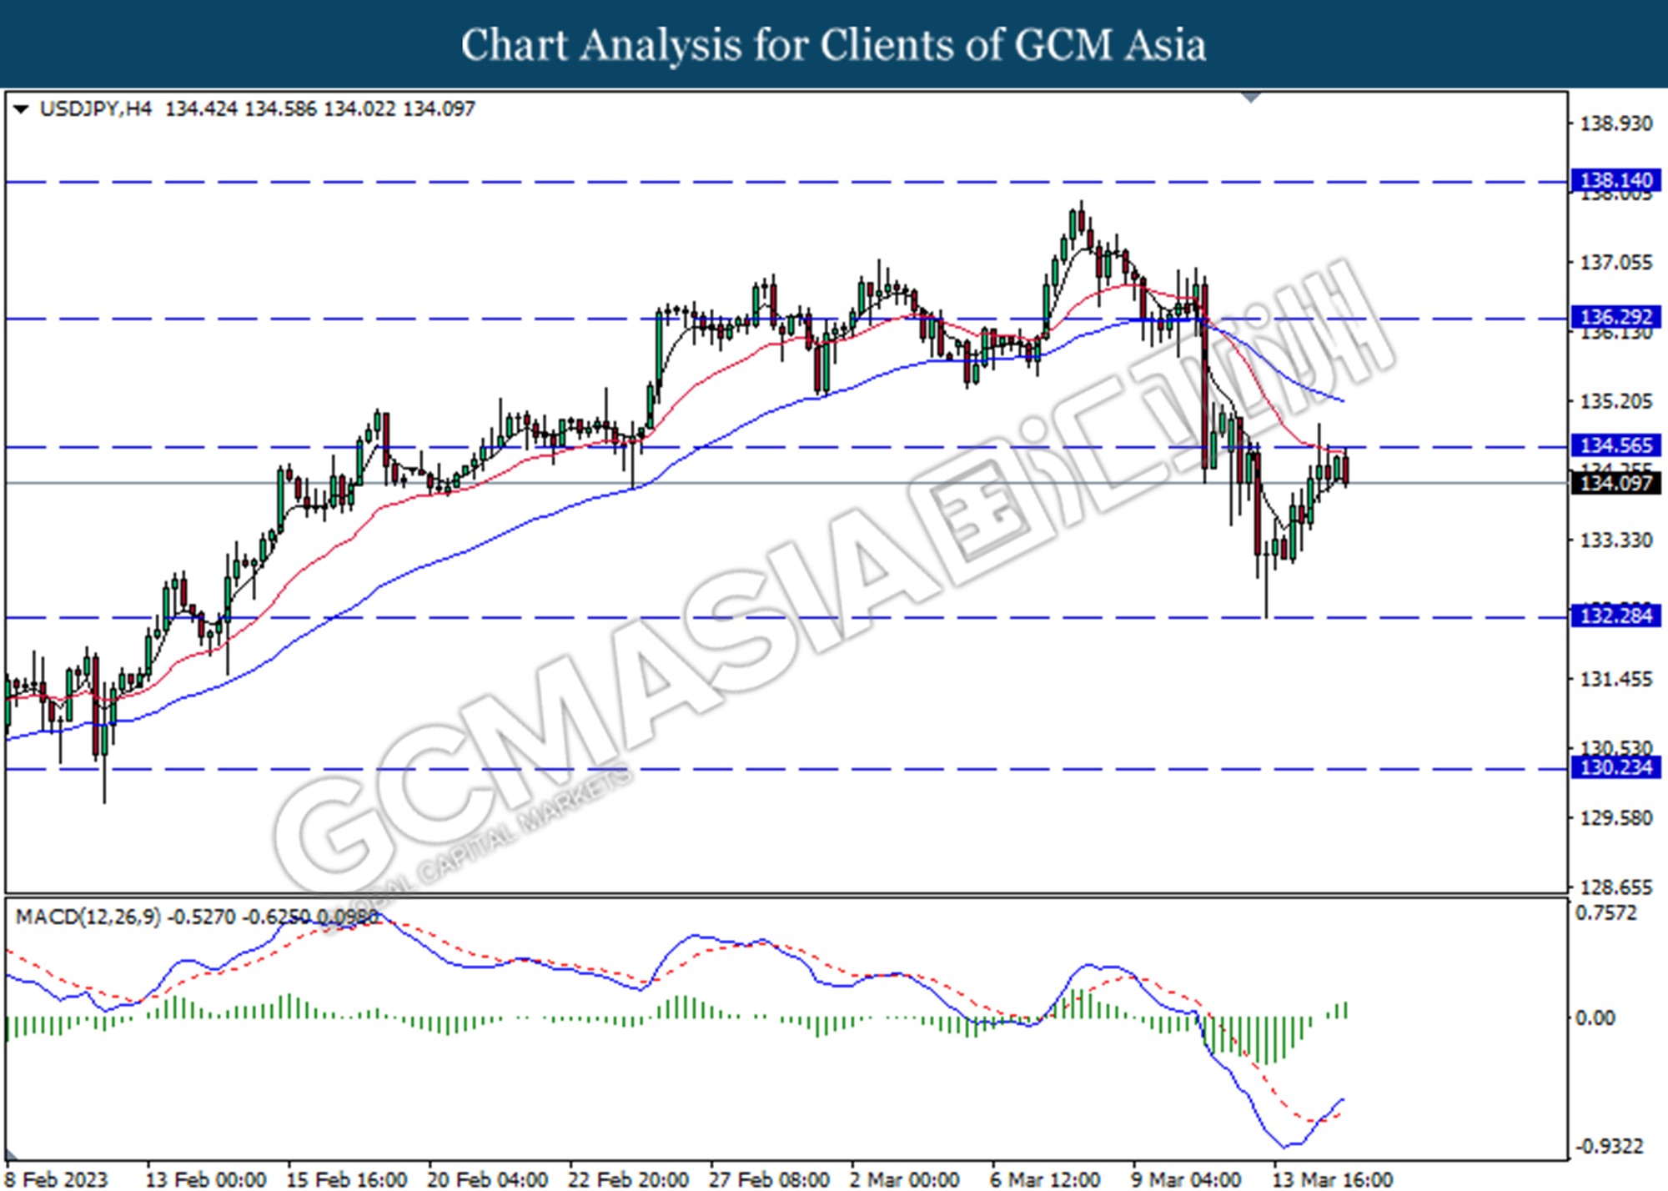Select the MACD scale value 0.7572
Screen dimensions: 1668x1191
point(1606,913)
